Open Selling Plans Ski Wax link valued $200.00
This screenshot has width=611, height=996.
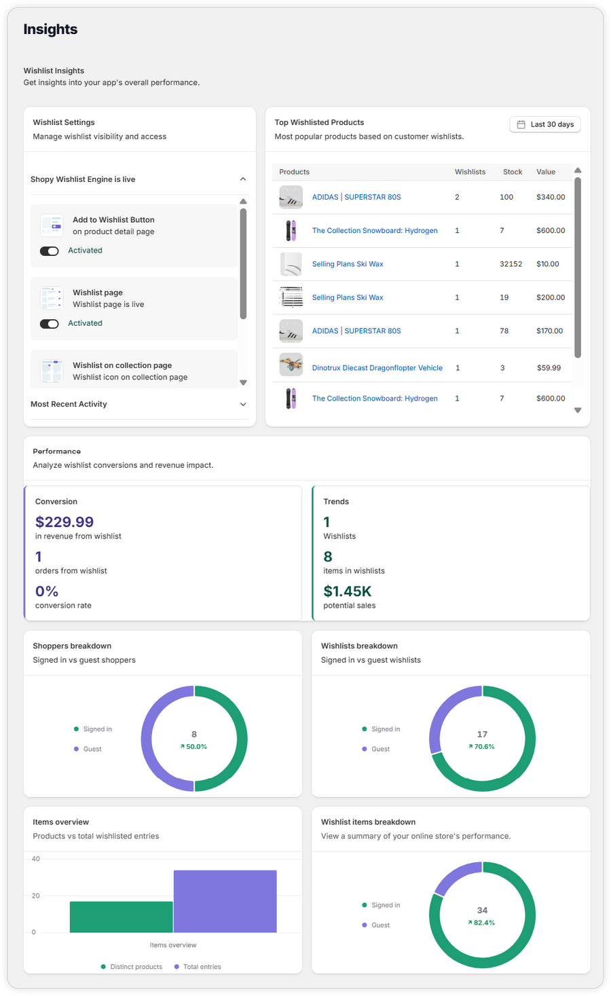tap(348, 297)
